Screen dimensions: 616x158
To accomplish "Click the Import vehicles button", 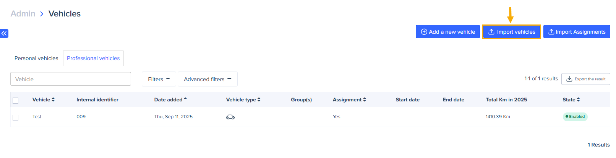I will pyautogui.click(x=512, y=32).
